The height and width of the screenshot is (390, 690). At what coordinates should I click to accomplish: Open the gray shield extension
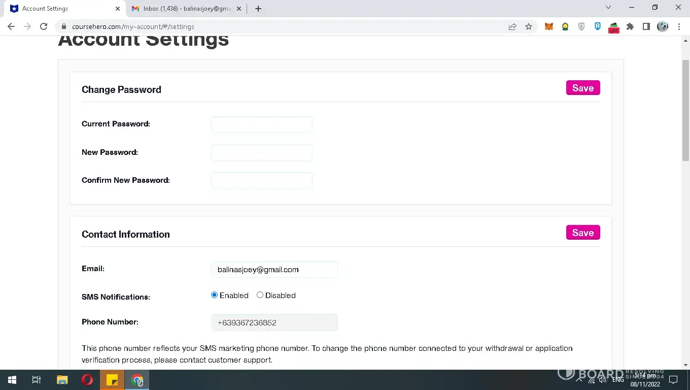point(581,26)
